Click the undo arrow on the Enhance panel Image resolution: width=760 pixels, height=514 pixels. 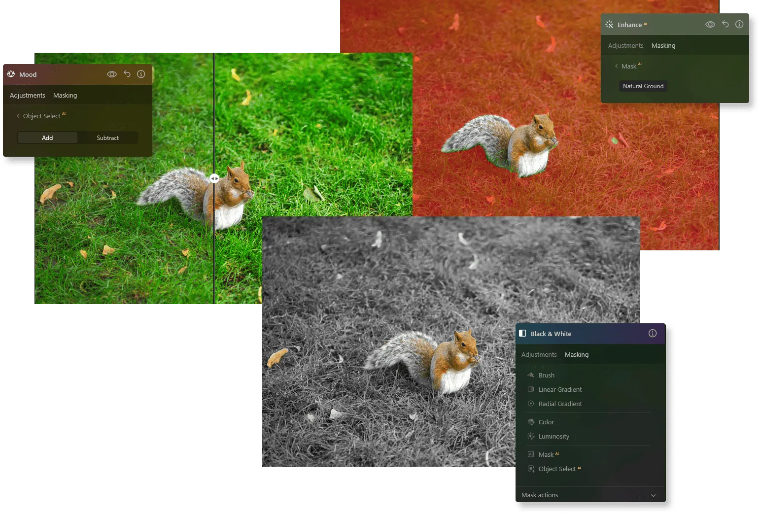click(x=725, y=24)
